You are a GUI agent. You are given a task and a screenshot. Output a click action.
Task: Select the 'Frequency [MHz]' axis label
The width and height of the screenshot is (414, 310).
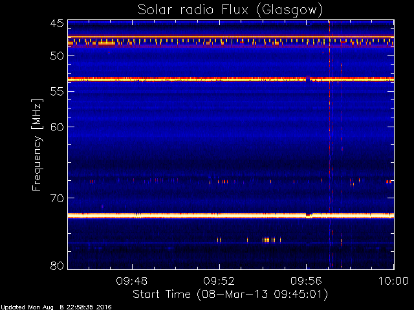37,145
